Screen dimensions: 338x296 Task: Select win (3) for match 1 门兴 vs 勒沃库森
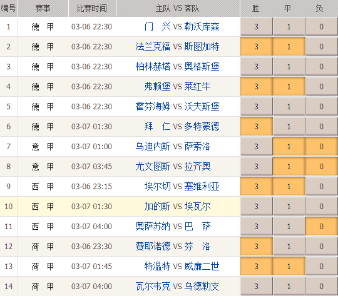[x=257, y=26]
